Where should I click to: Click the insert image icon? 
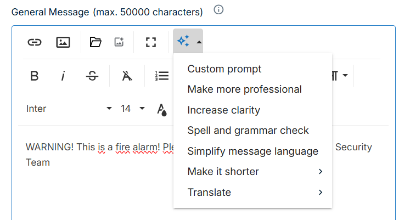63,42
